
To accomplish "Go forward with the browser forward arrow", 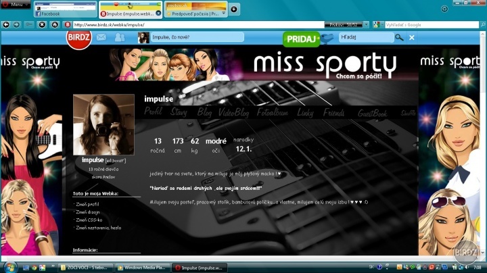I will (16, 24).
